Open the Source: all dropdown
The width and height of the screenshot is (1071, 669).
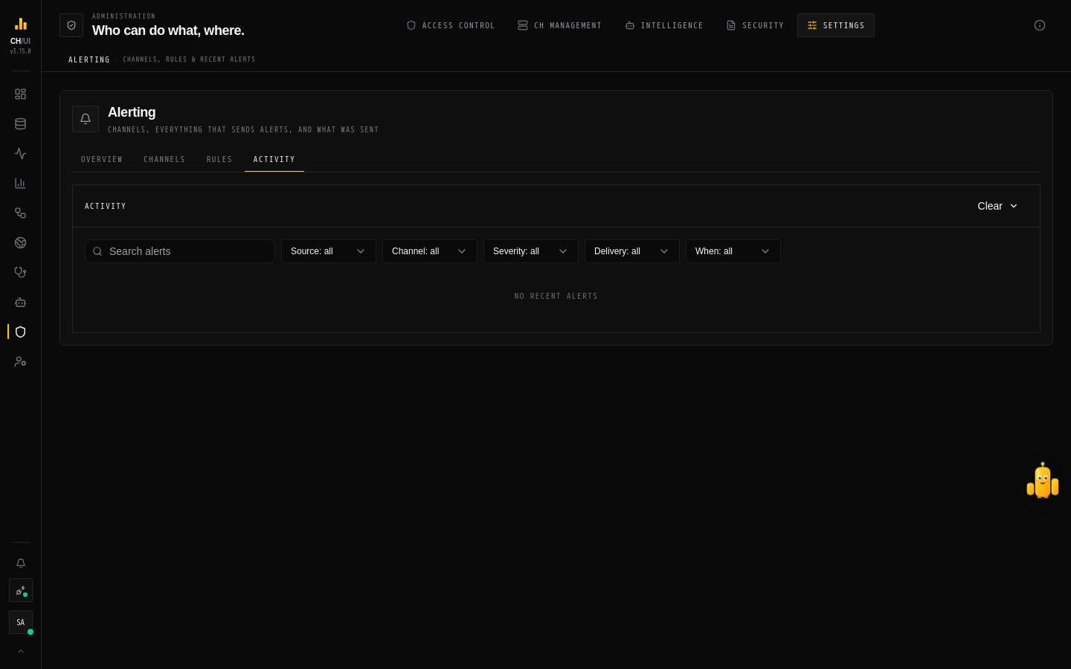pyautogui.click(x=329, y=251)
